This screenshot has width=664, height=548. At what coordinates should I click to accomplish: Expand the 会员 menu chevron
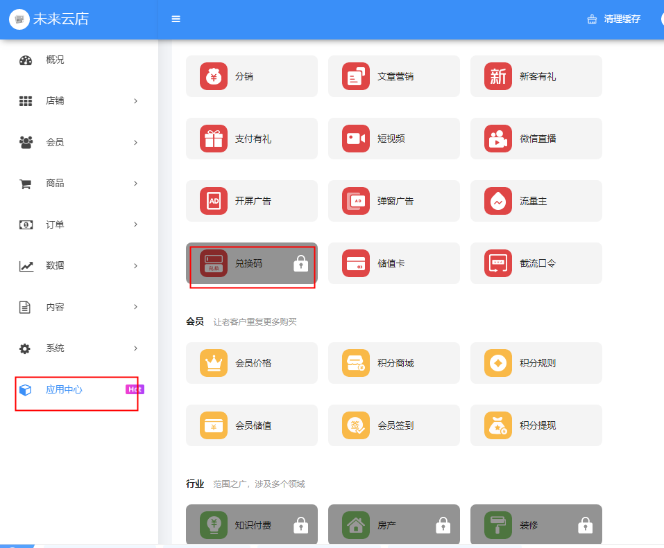[135, 143]
